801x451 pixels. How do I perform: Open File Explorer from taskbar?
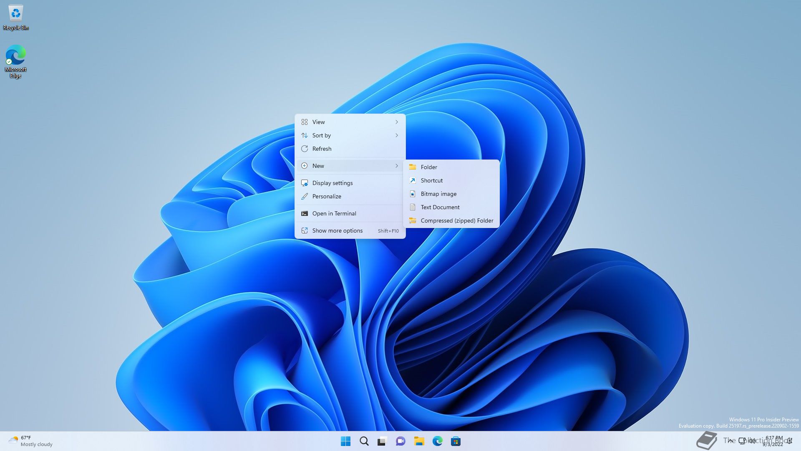[419, 441]
